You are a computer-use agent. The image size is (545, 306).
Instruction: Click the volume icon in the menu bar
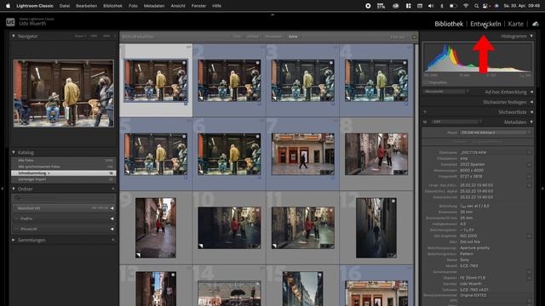point(431,6)
